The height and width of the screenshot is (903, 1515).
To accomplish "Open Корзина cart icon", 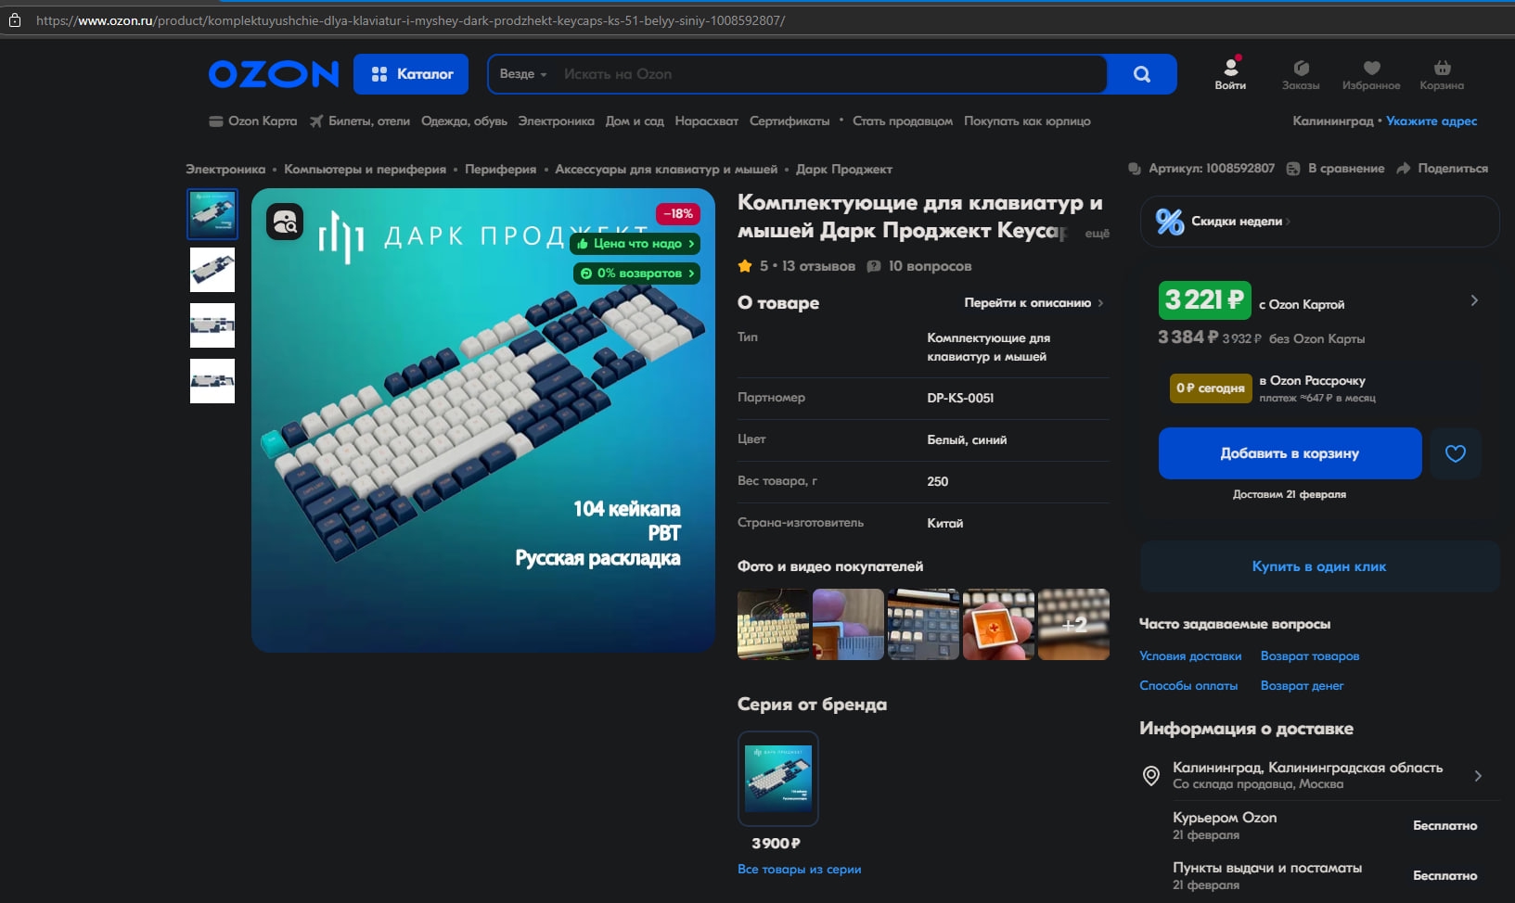I will (x=1442, y=75).
